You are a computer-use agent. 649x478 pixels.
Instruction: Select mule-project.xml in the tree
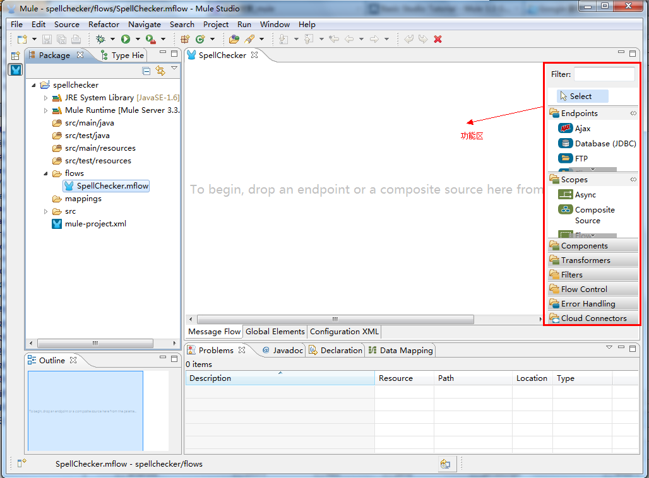[x=89, y=224]
